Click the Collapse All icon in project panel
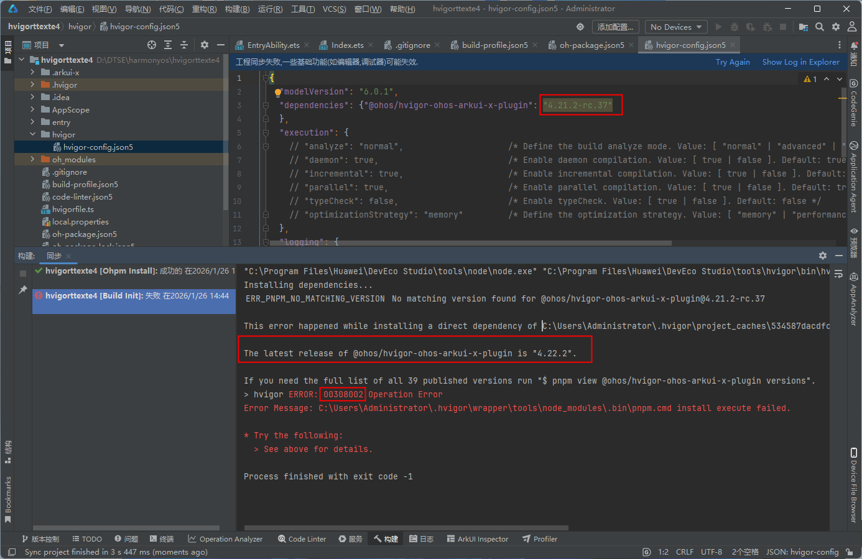 coord(184,45)
